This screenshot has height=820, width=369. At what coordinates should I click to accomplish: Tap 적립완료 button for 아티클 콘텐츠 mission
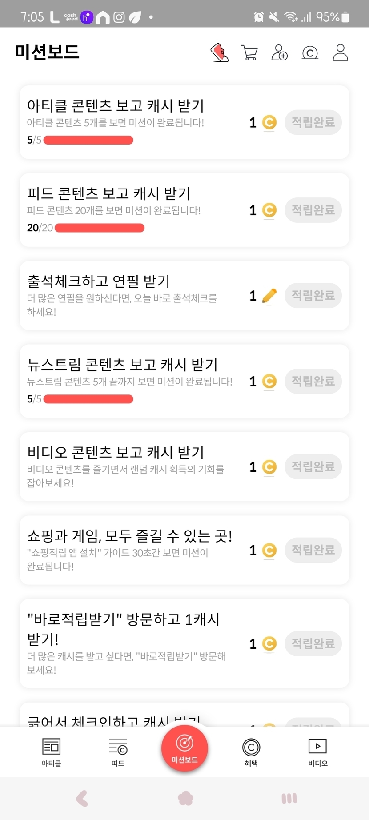(313, 122)
